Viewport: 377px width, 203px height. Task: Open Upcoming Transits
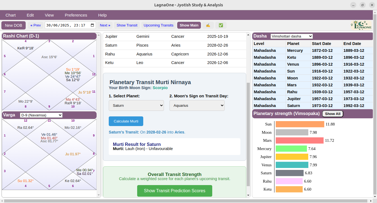(158, 25)
